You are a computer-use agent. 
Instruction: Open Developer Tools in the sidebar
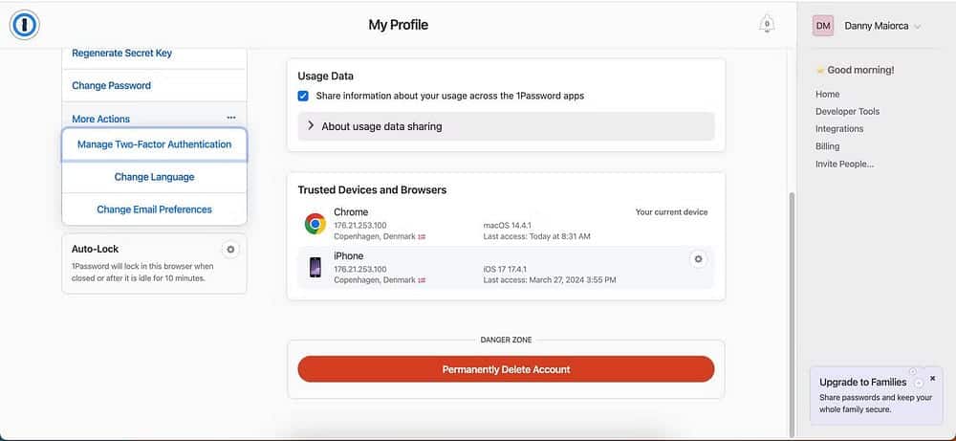pos(847,112)
